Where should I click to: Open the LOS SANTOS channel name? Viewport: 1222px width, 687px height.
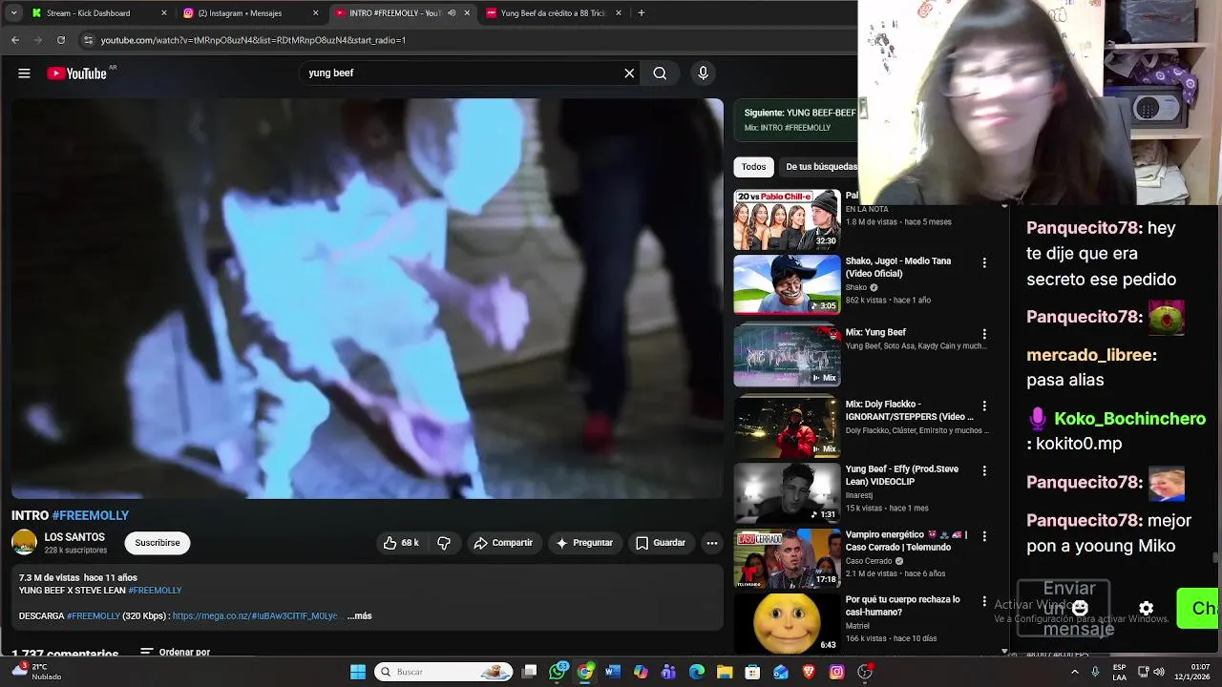(x=74, y=537)
